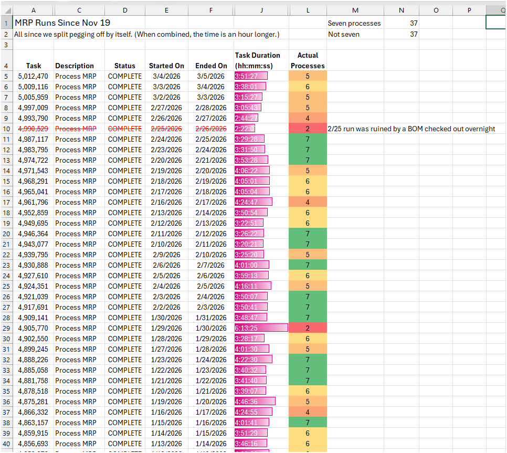The height and width of the screenshot is (453, 507).
Task: Click column M header
Action: click(355, 10)
